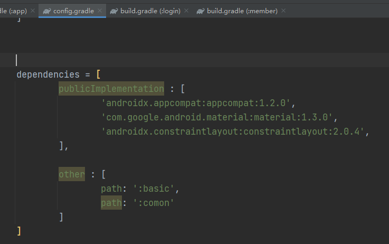Switch to the config.gradle tab
The height and width of the screenshot is (244, 389).
click(73, 11)
